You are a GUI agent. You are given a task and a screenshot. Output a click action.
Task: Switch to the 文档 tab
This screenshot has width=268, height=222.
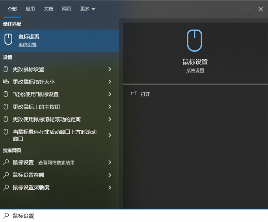[x=48, y=9]
